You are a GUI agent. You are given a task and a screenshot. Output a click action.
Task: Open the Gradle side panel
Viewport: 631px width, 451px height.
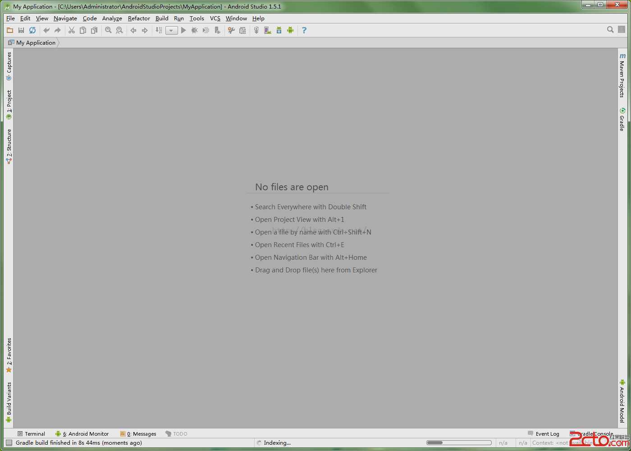622,119
